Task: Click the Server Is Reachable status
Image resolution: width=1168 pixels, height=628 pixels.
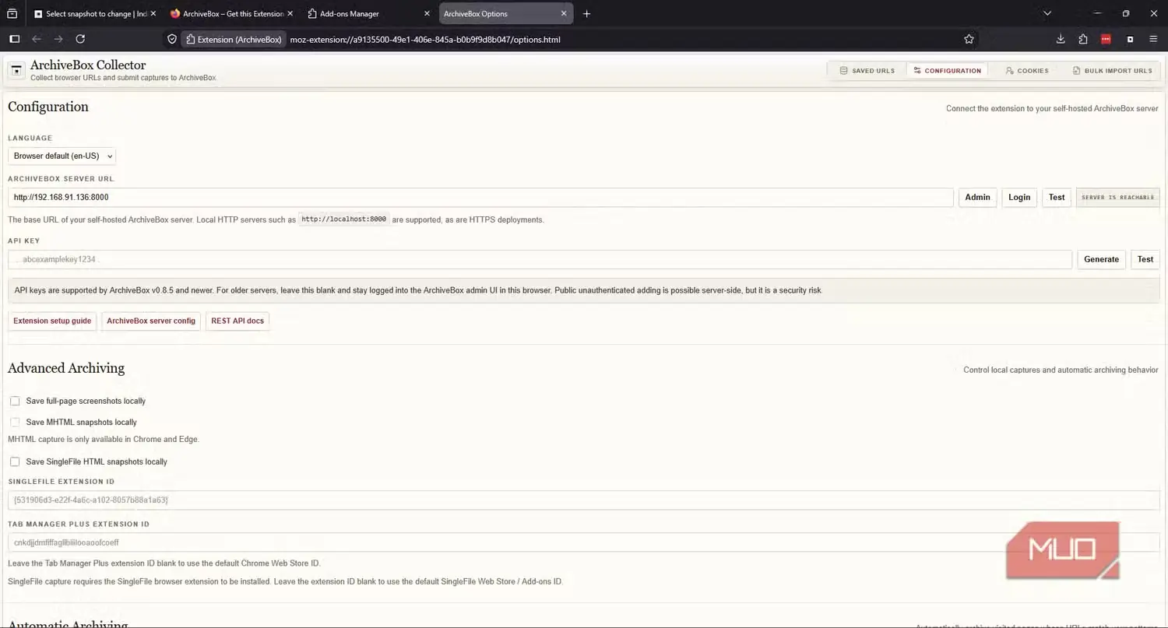Action: click(1117, 197)
